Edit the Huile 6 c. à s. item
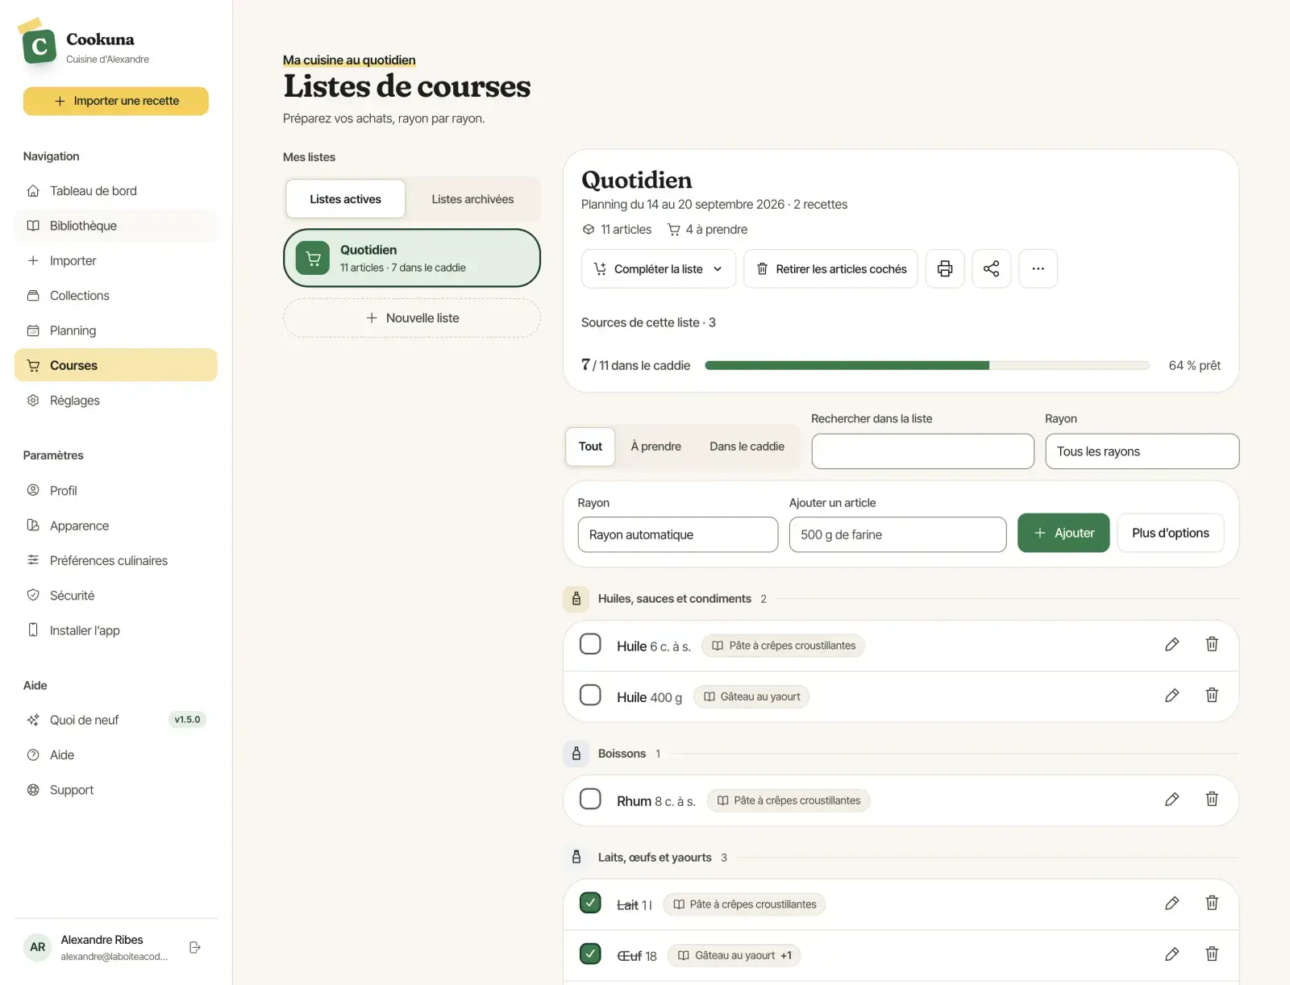 pyautogui.click(x=1172, y=644)
